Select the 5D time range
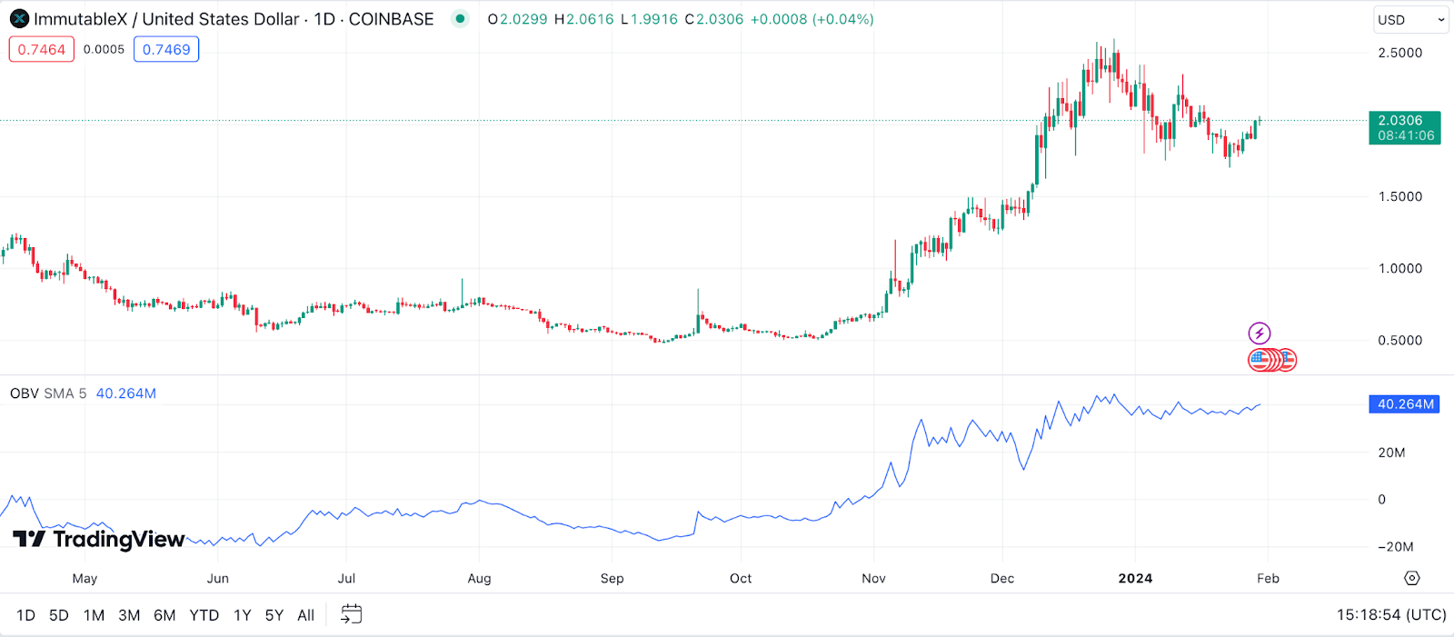Screen dimensions: 1454x637 pyautogui.click(x=59, y=615)
